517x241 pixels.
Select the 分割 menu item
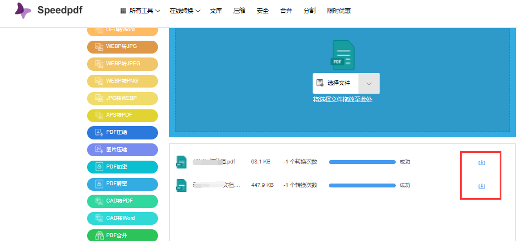pyautogui.click(x=309, y=11)
